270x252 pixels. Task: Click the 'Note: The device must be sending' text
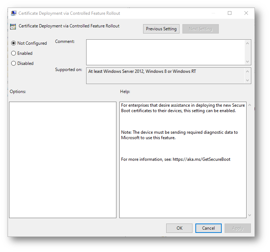tap(180, 135)
